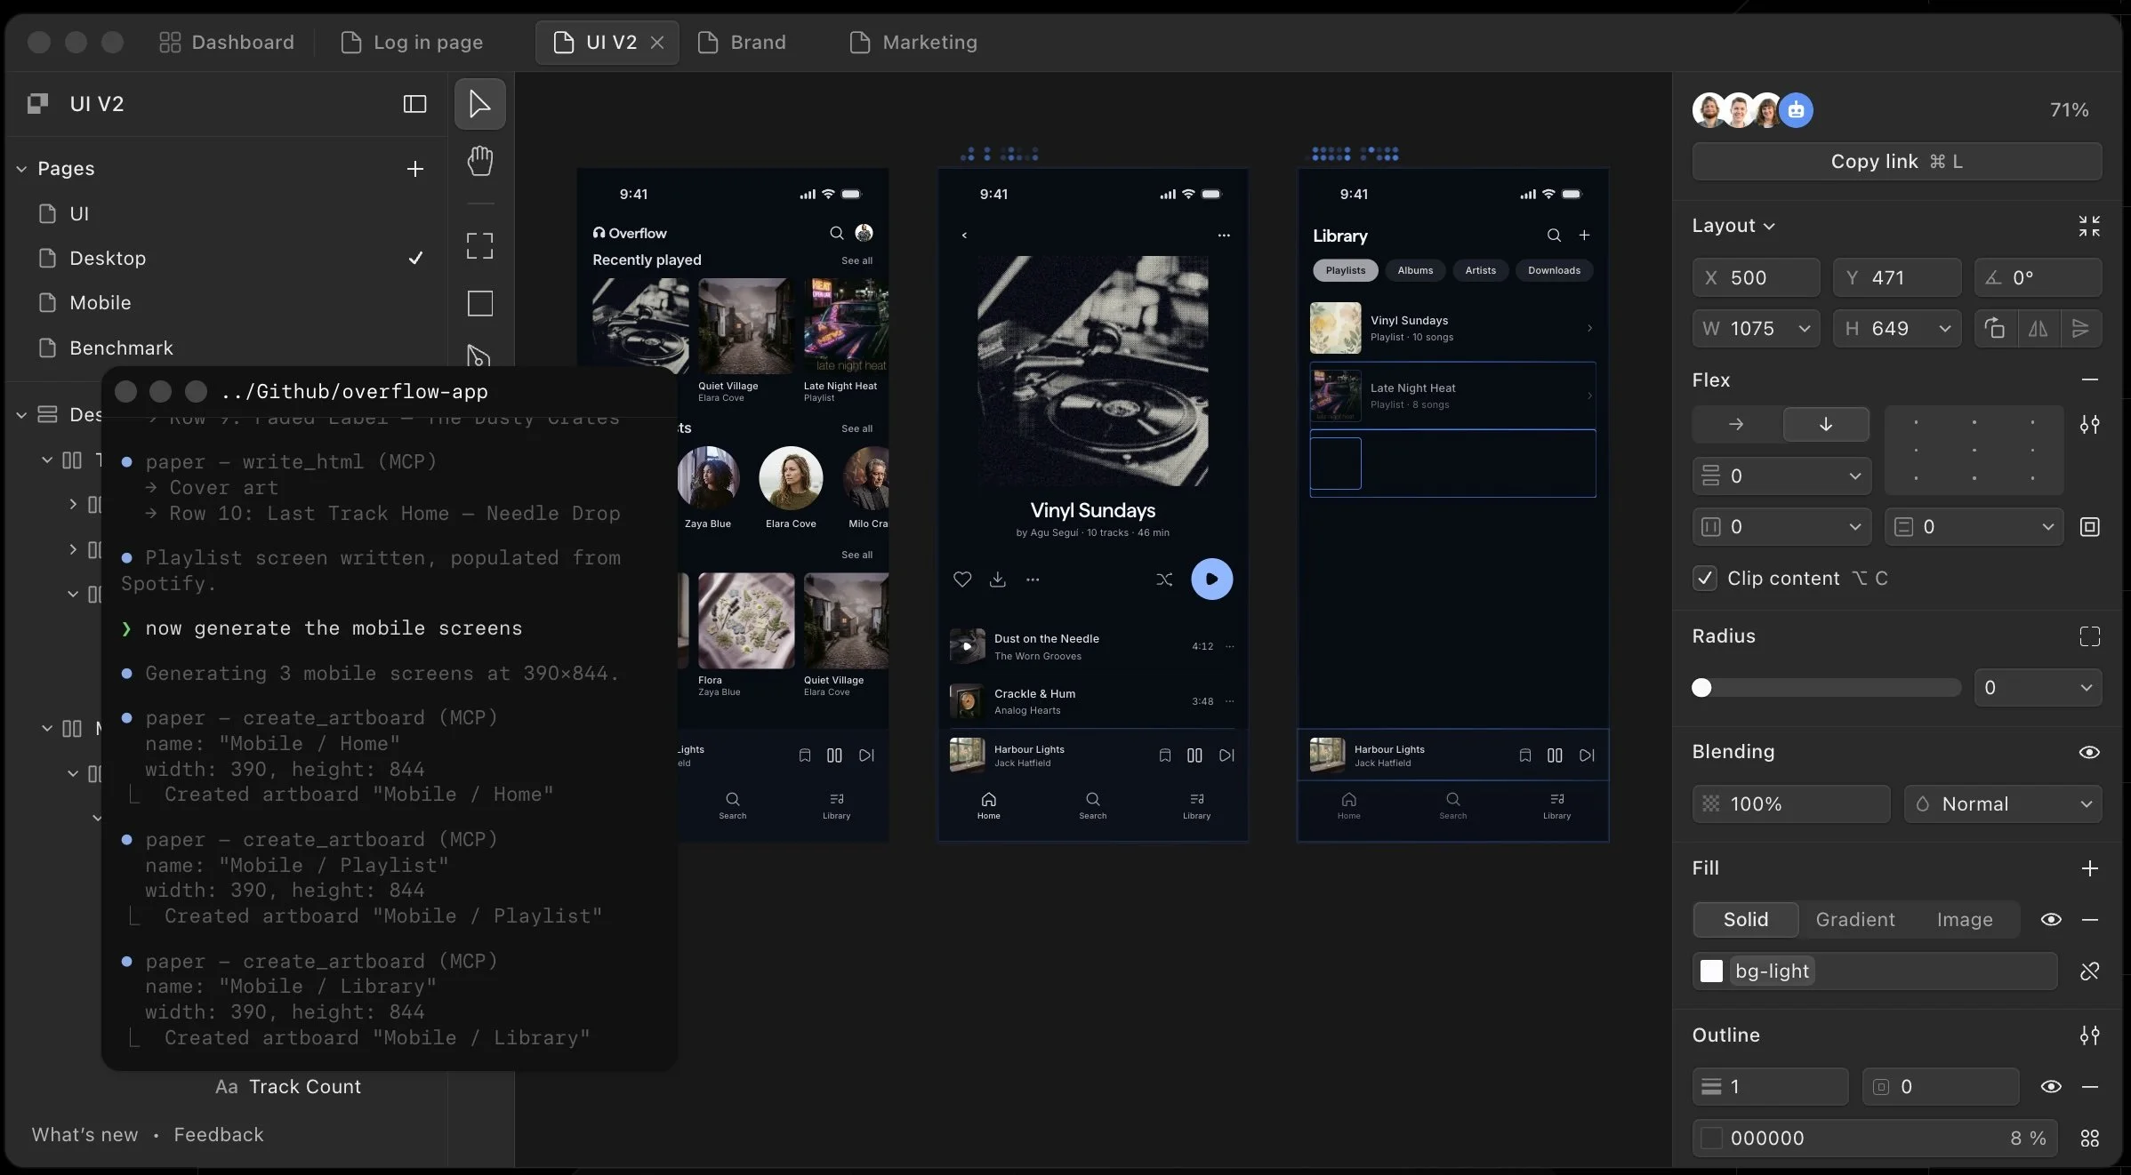Select the Hand pan tool

[479, 161]
